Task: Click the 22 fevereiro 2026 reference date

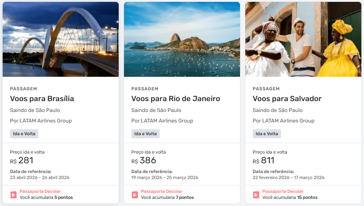Action: point(271,178)
